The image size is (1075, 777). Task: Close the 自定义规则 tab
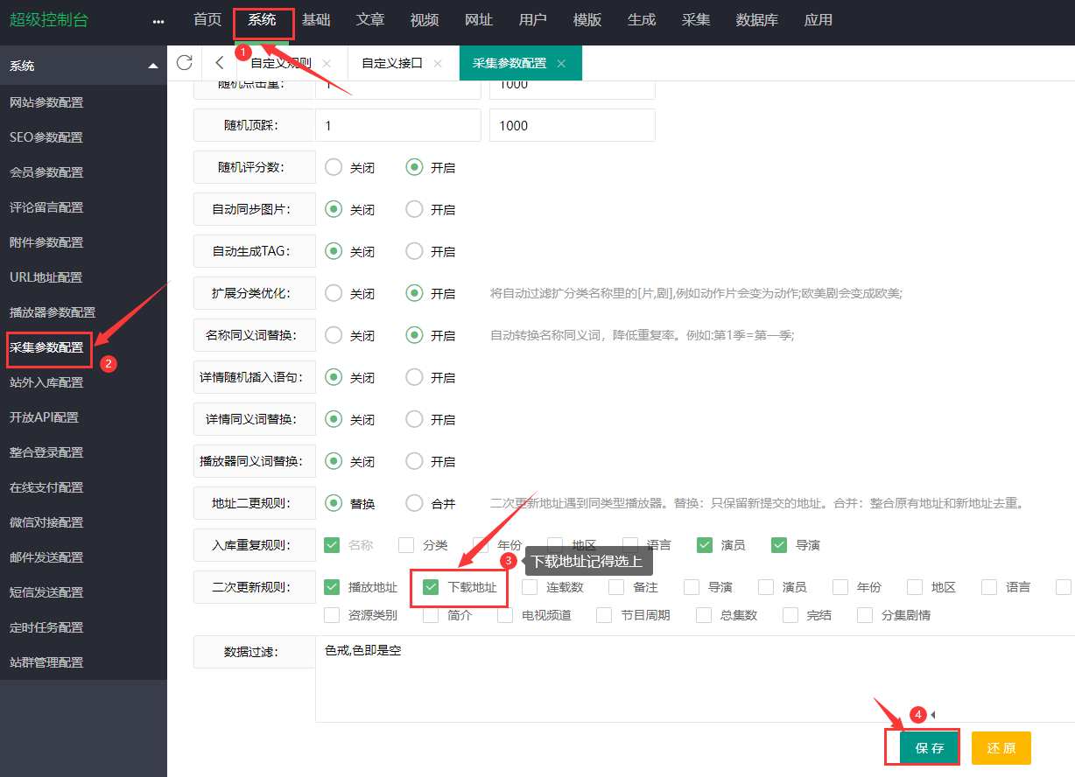coord(327,62)
